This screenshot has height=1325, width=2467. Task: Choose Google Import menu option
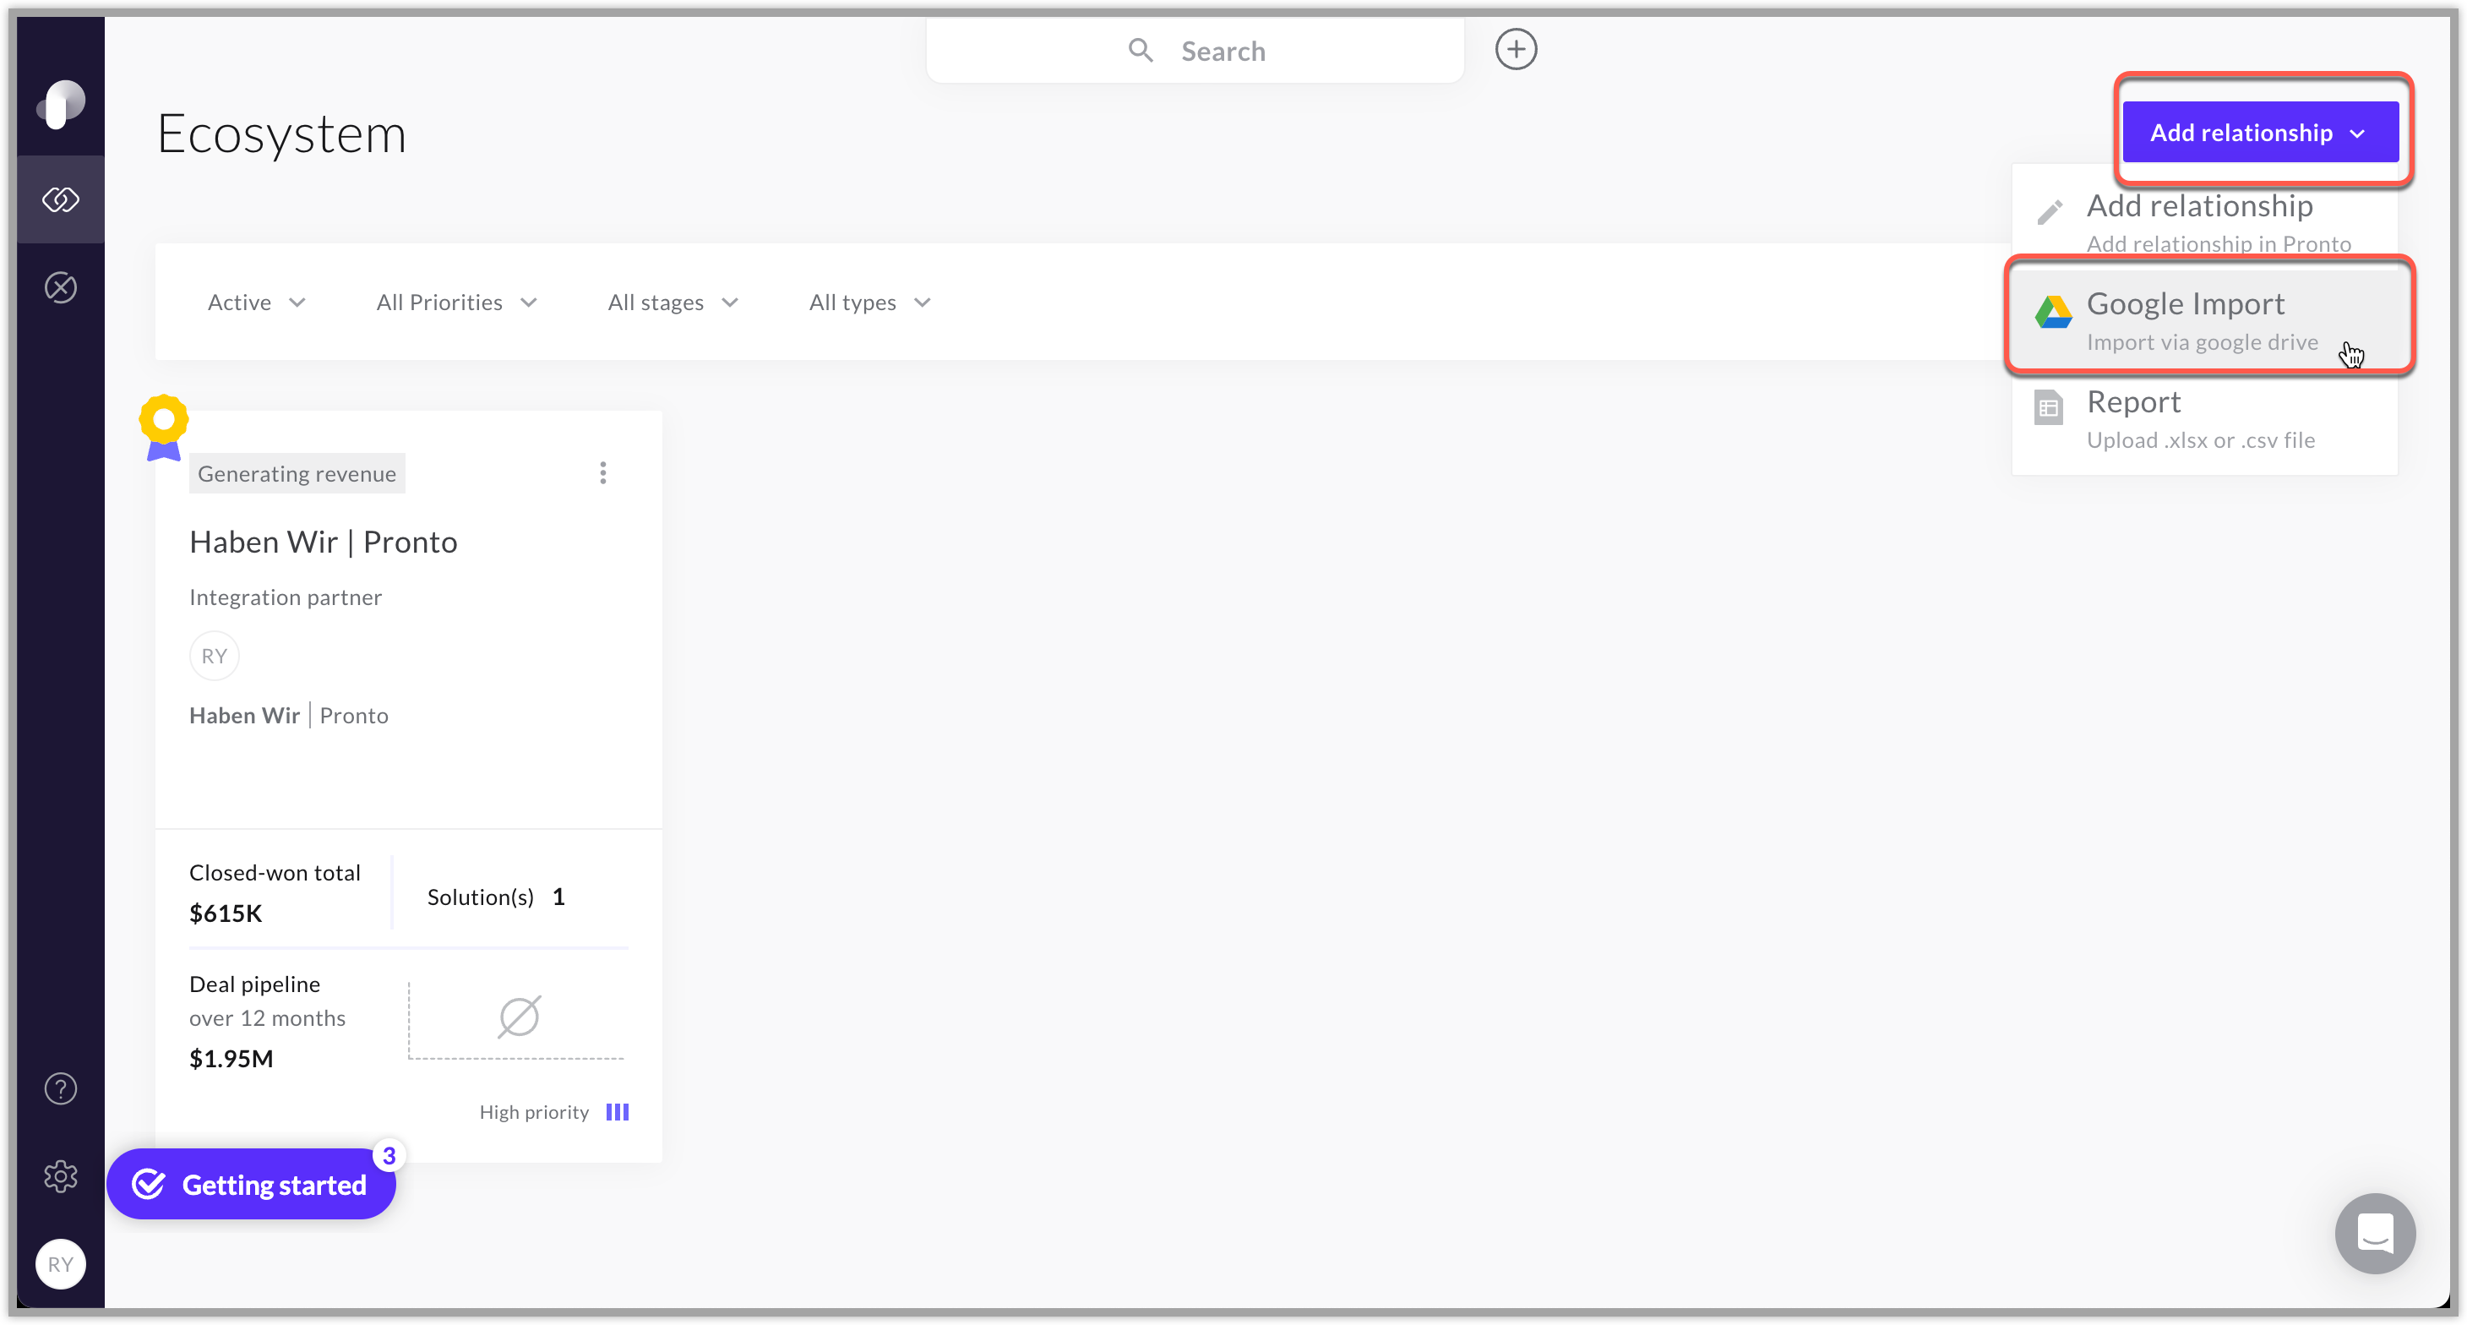(2204, 321)
